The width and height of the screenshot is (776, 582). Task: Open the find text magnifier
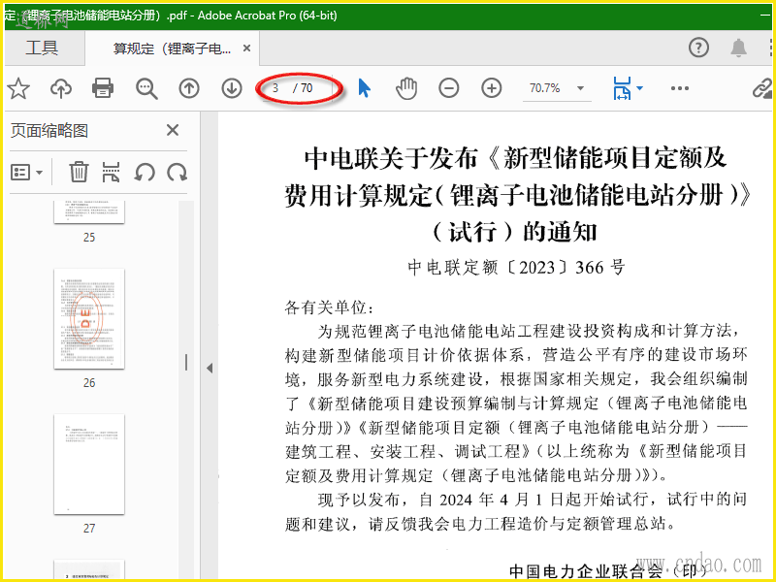point(146,88)
